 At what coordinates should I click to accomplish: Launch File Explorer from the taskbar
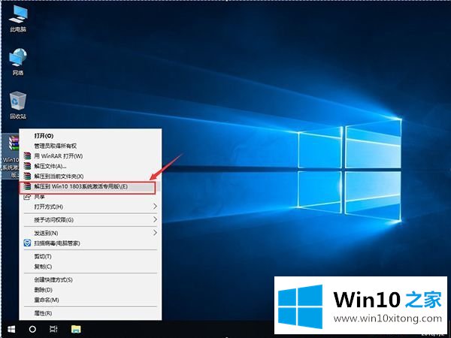click(x=76, y=329)
